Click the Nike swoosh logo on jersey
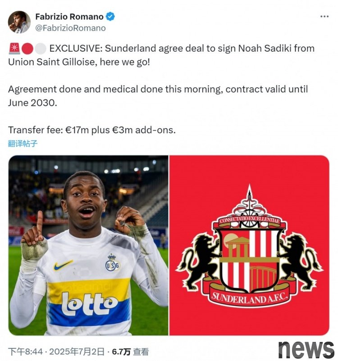338x361 pixels. (63, 265)
